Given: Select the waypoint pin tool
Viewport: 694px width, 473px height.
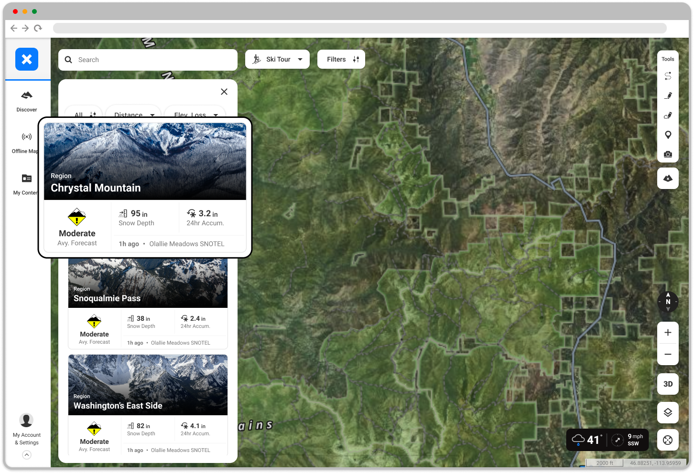Looking at the screenshot, I should [668, 135].
